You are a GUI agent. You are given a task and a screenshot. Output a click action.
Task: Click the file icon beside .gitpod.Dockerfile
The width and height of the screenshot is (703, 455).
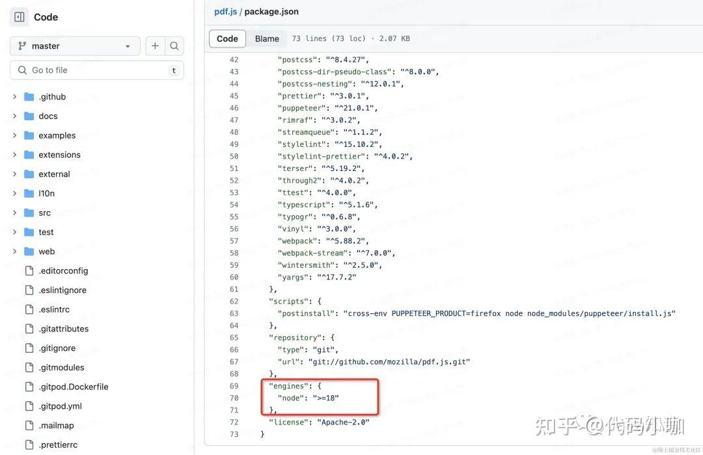coord(29,386)
